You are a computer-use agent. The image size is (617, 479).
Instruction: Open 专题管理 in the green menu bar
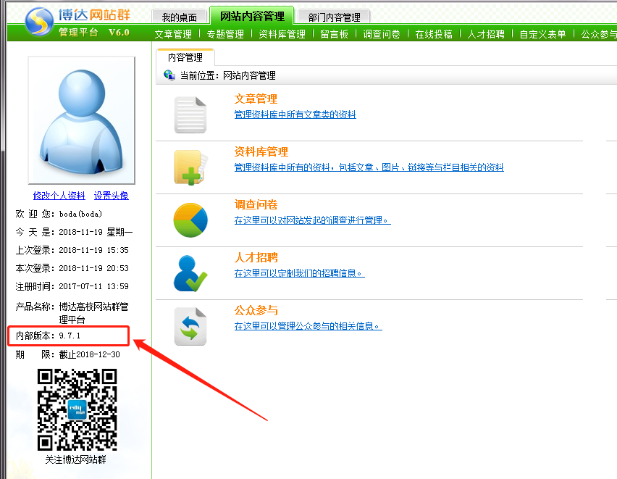[x=224, y=34]
